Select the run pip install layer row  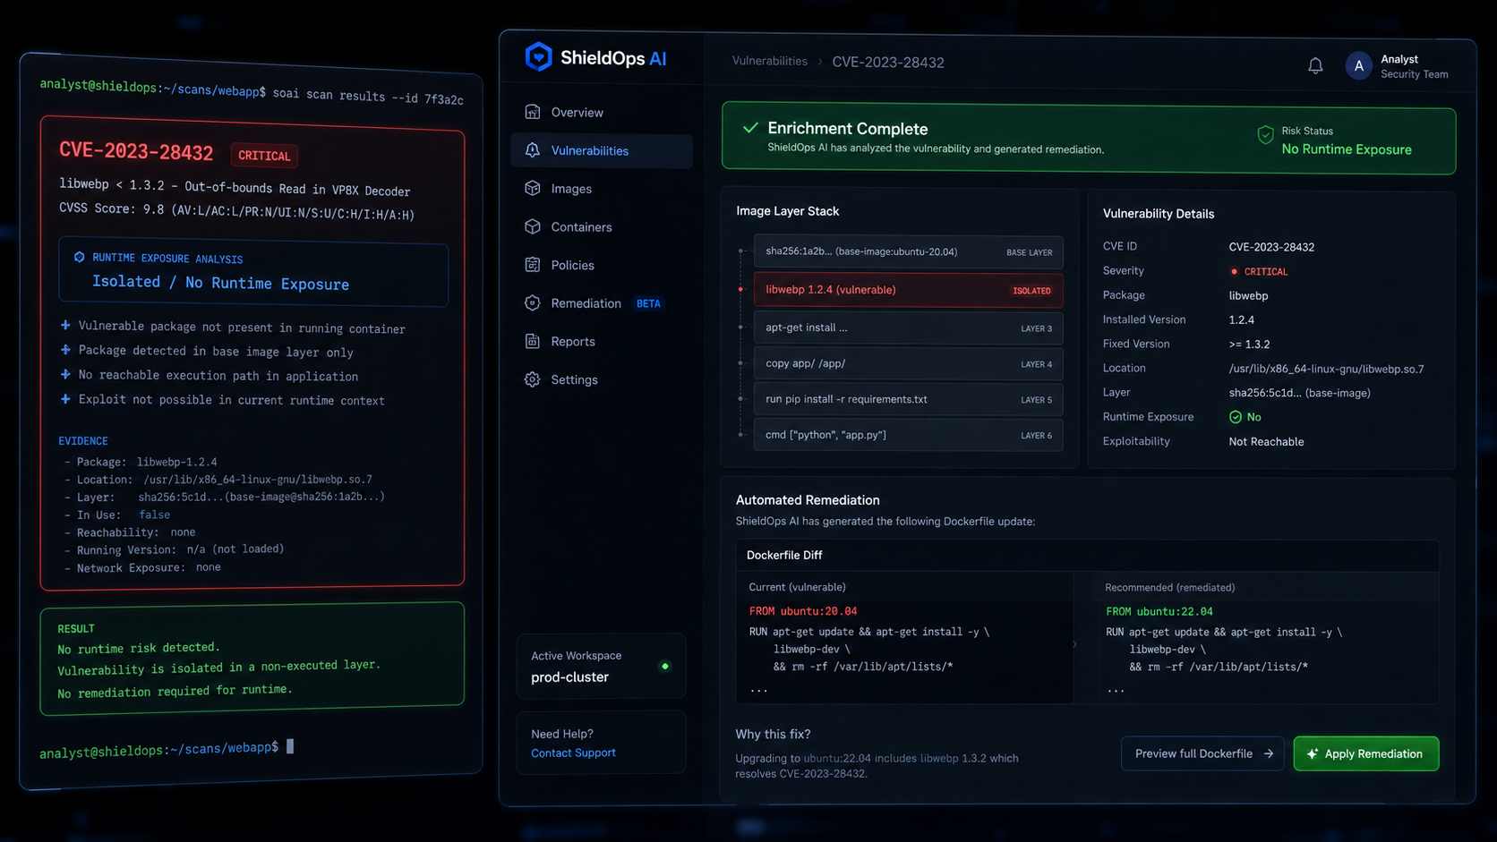tap(908, 399)
